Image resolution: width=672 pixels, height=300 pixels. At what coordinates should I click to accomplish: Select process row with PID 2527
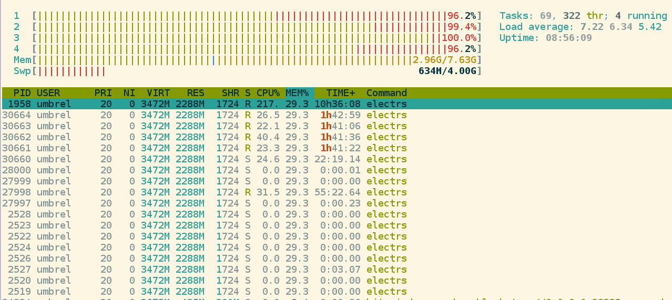(x=337, y=270)
